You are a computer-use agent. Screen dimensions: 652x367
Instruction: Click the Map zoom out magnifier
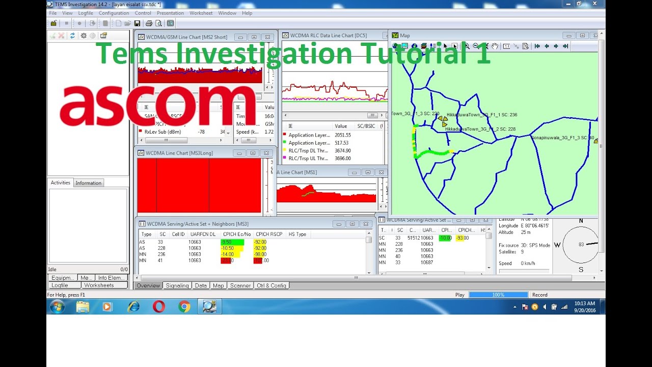[476, 46]
